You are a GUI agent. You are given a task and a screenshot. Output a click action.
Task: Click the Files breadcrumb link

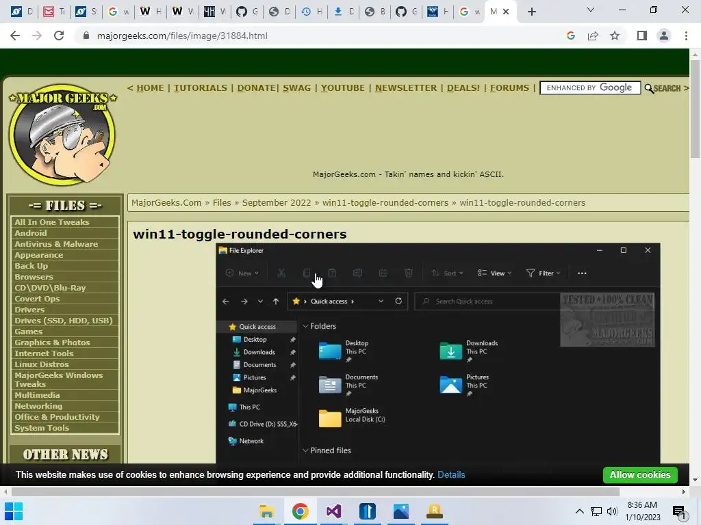click(222, 202)
